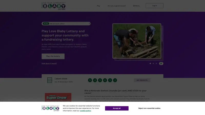Select the third carousel dot
The image size is (205, 115).
156,63
